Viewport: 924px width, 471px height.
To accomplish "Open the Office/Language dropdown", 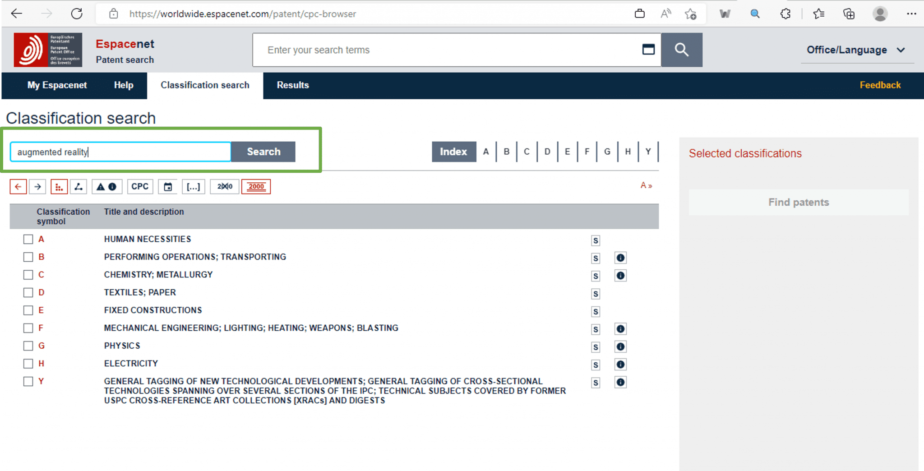I will (856, 50).
